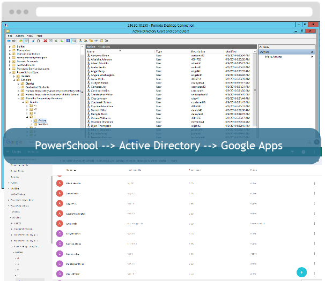Viewport: 325px width, 281px height.
Task: Click the Properties toolbar icon
Action: click(50, 41)
